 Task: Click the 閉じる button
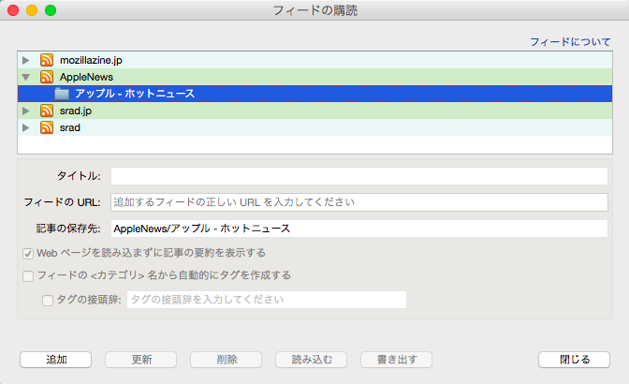(574, 360)
